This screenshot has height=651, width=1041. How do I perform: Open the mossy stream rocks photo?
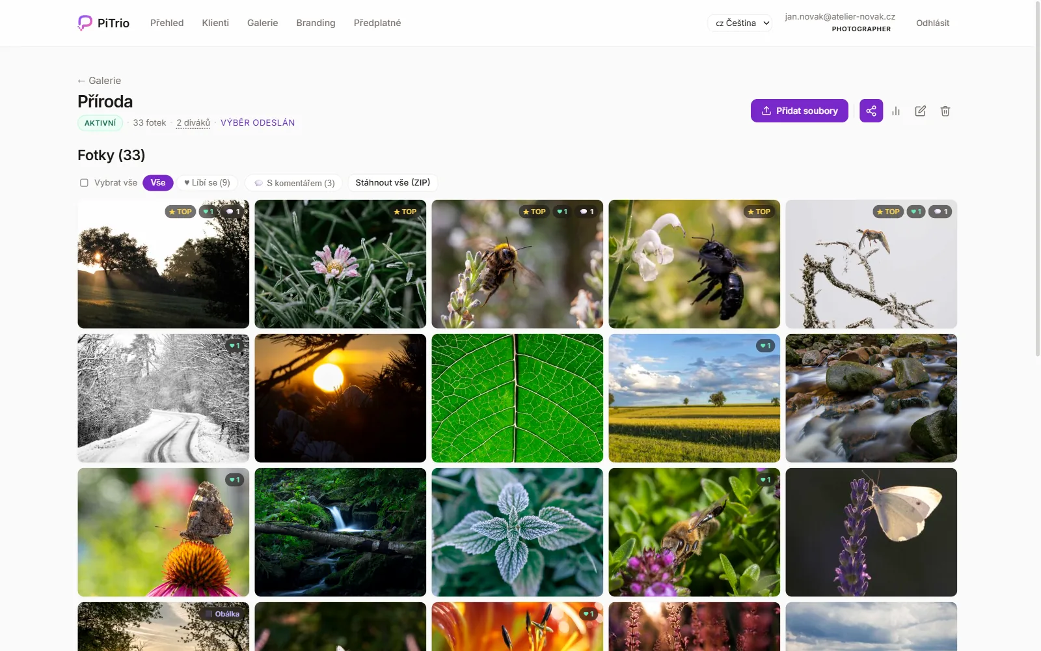click(x=871, y=398)
